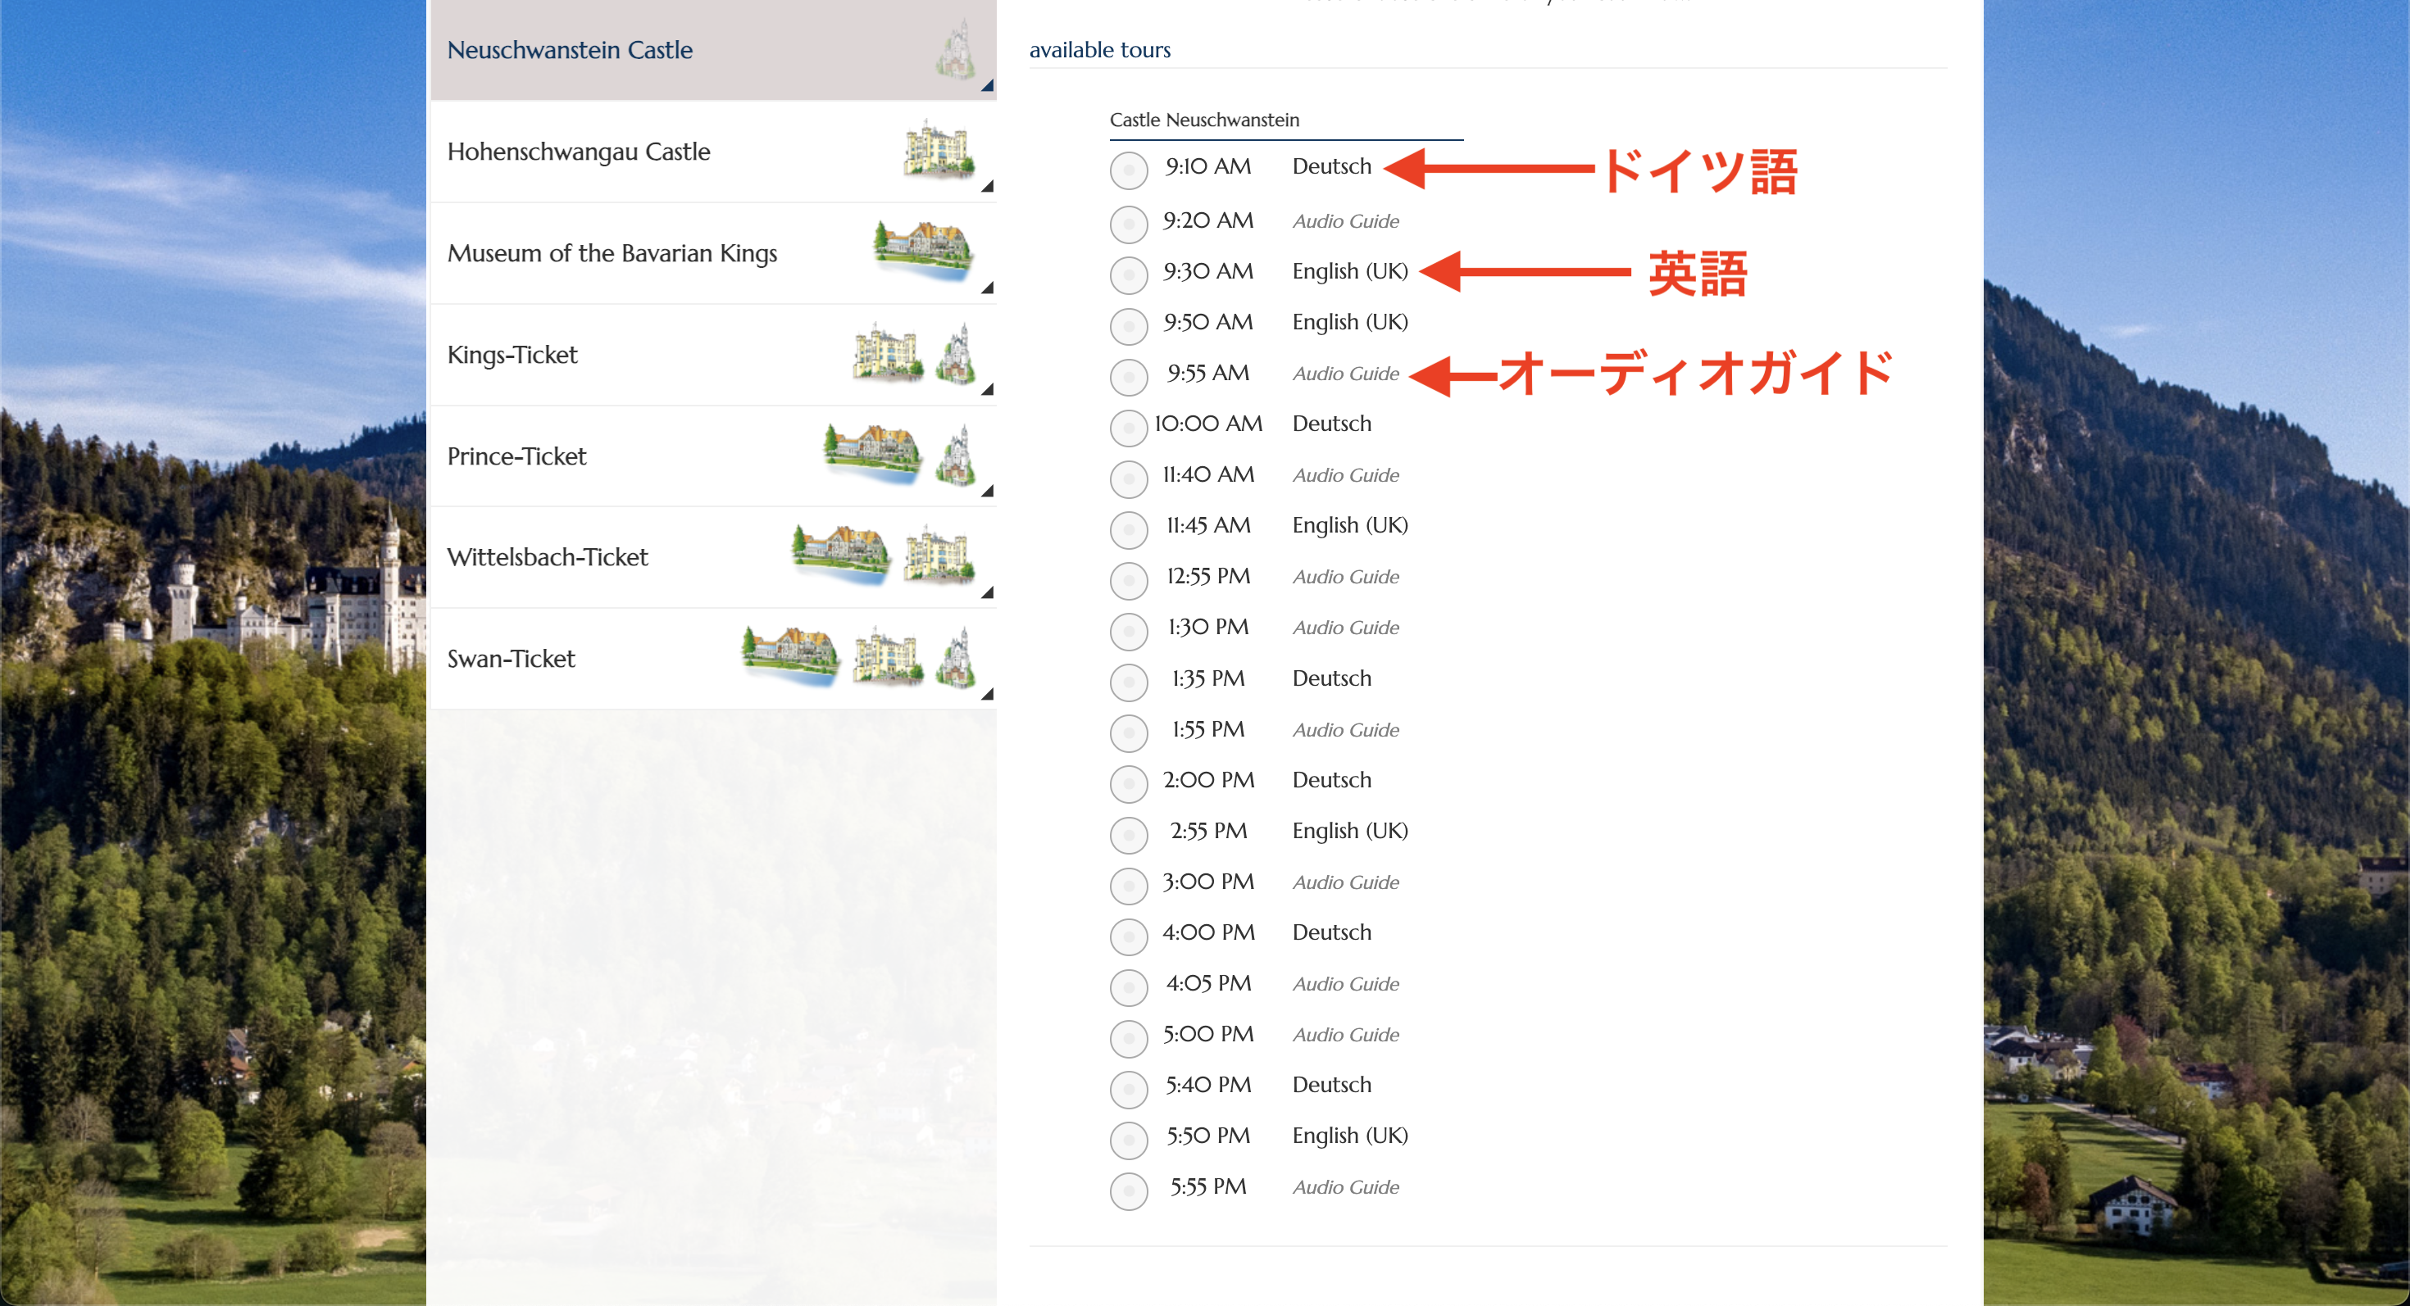The width and height of the screenshot is (2410, 1306).
Task: Click the Museum of Bavarian Kings building icon
Action: pyautogui.click(x=922, y=251)
